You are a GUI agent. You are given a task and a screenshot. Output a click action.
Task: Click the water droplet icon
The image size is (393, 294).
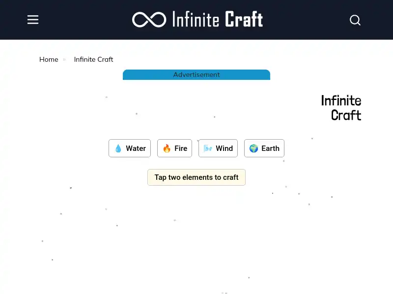point(118,148)
